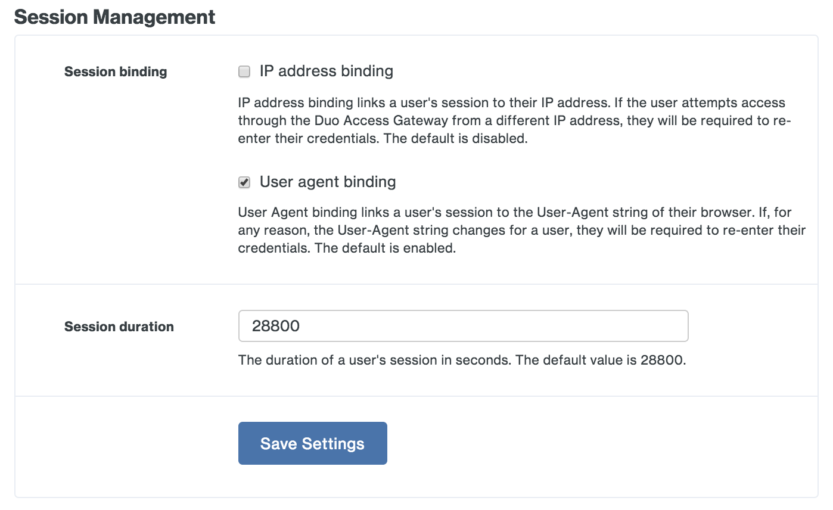
Task: Click the Session duration row label
Action: click(119, 326)
